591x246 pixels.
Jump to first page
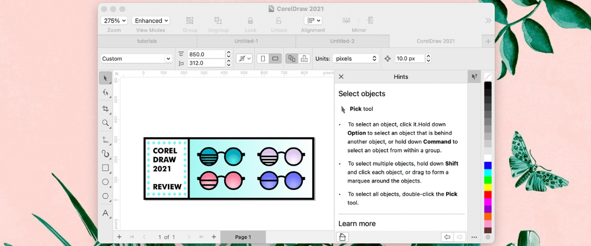coord(132,237)
